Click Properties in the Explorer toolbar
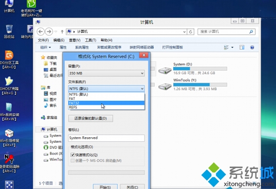 [x=63, y=47]
